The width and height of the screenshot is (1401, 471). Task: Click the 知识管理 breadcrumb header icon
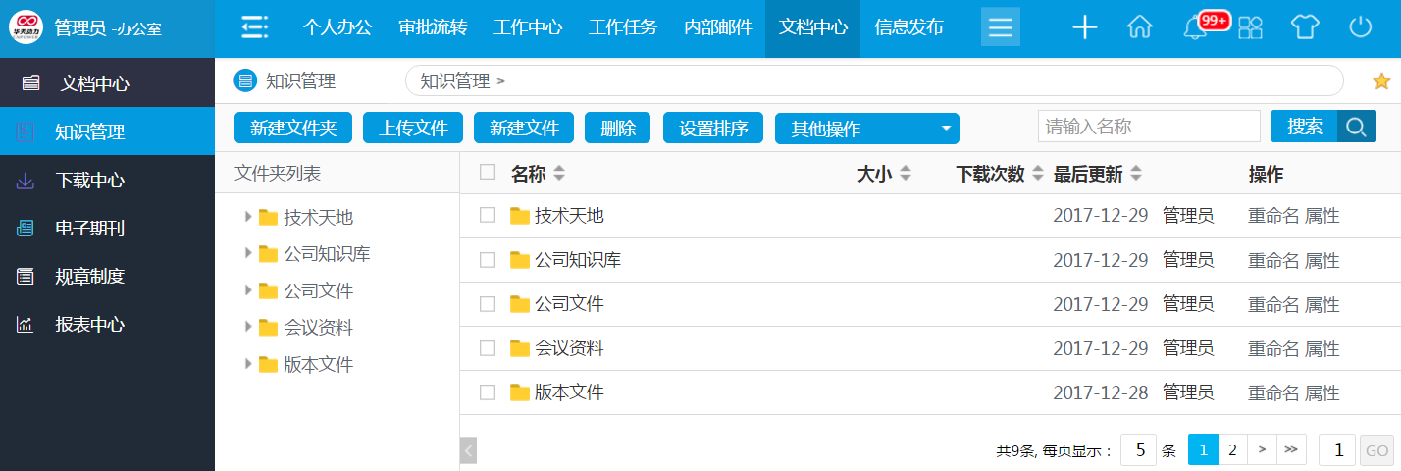click(x=245, y=80)
